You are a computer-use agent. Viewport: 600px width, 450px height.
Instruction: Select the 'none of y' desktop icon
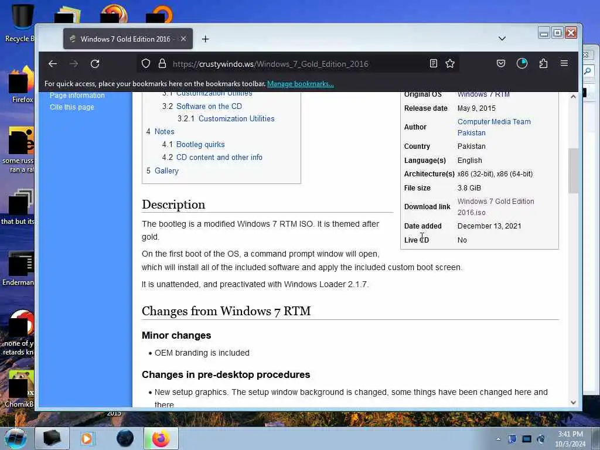point(18,333)
